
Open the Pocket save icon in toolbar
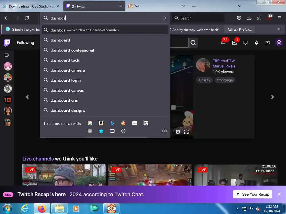[x=239, y=18]
